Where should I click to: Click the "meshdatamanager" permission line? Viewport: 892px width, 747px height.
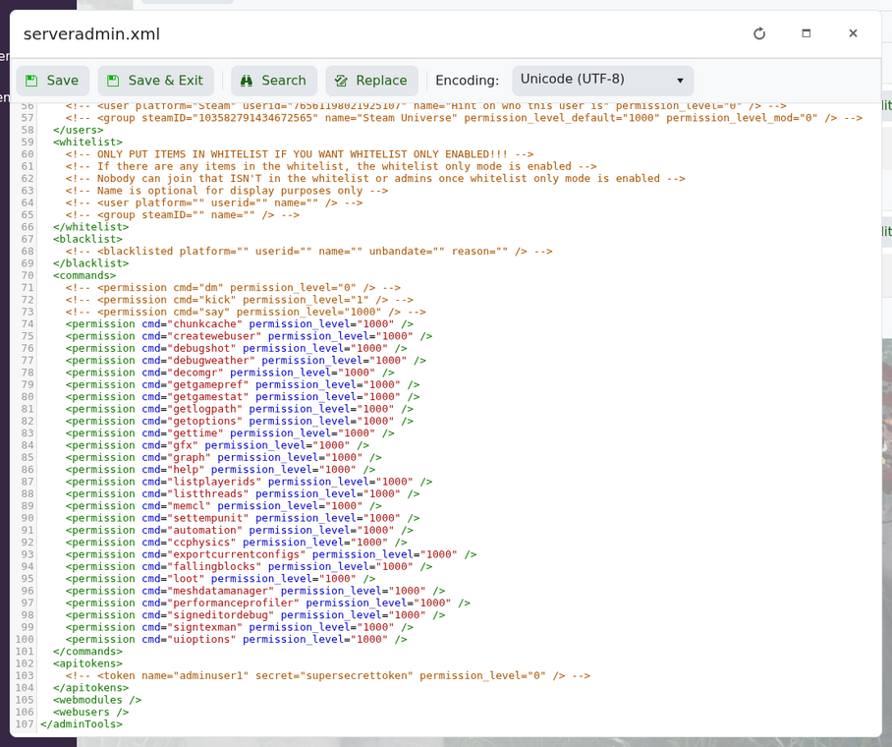pos(255,591)
